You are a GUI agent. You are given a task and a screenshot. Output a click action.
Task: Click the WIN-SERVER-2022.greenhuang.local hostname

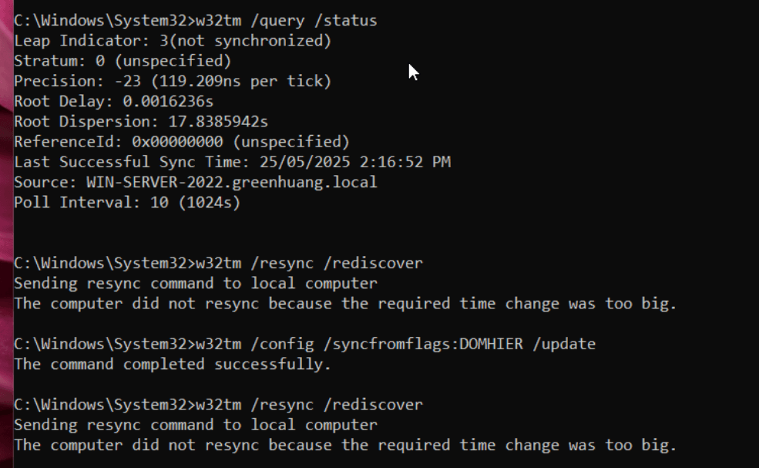[x=231, y=182]
